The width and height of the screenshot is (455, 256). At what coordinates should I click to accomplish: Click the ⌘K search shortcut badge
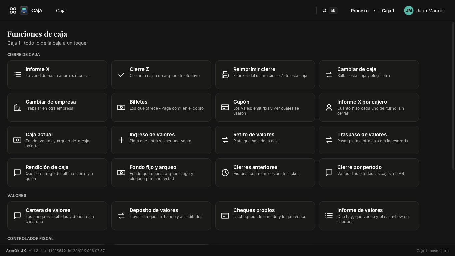pyautogui.click(x=333, y=11)
